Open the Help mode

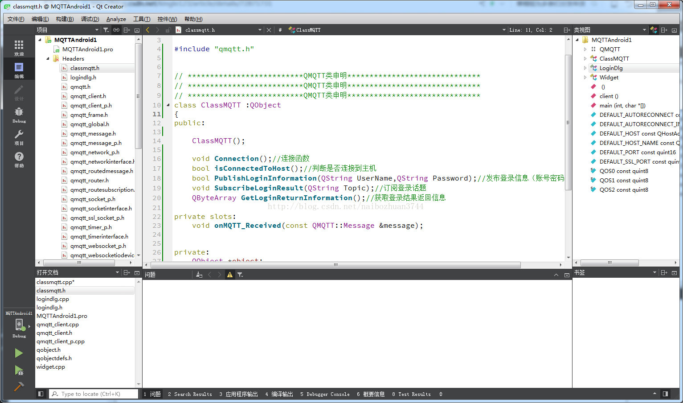(19, 159)
